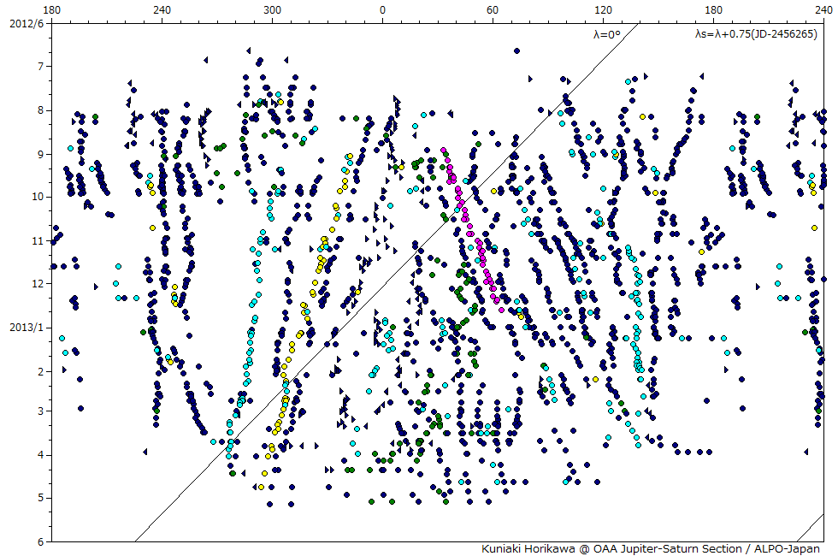838x556 pixels.
Task: Click the 2012/6 date label
Action: [27, 24]
